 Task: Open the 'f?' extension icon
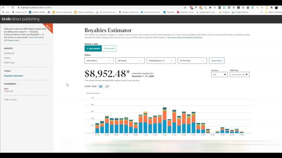pyautogui.click(x=196, y=7)
